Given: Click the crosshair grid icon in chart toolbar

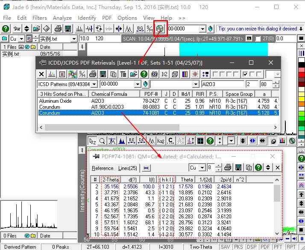Looking at the screenshot, I should pos(200,141).
